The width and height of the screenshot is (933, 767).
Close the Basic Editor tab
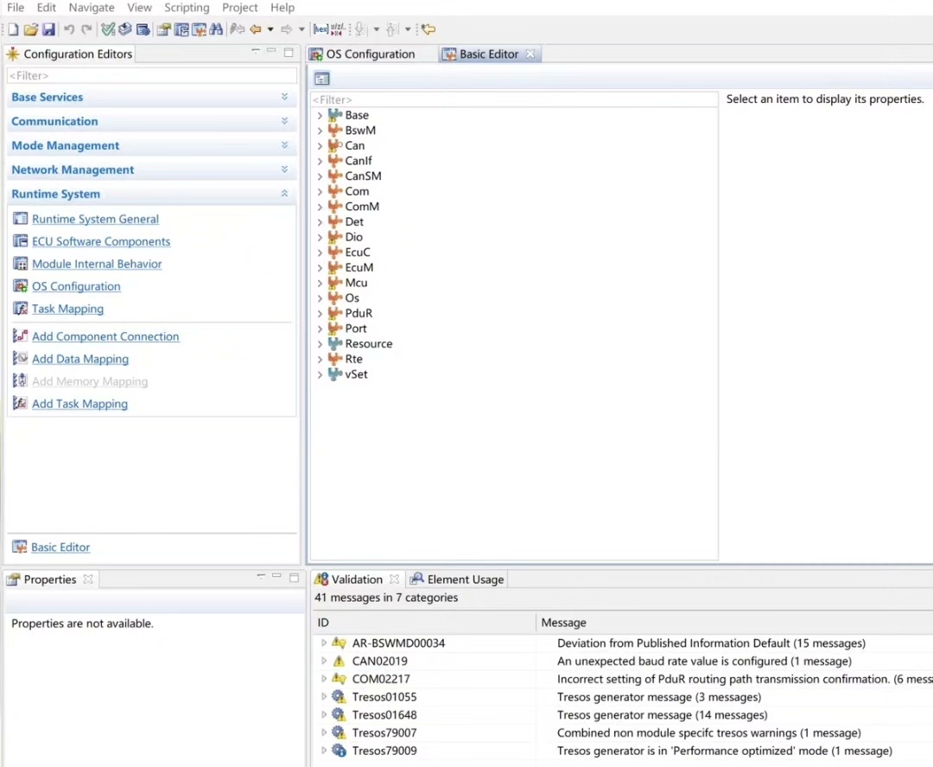pos(530,54)
